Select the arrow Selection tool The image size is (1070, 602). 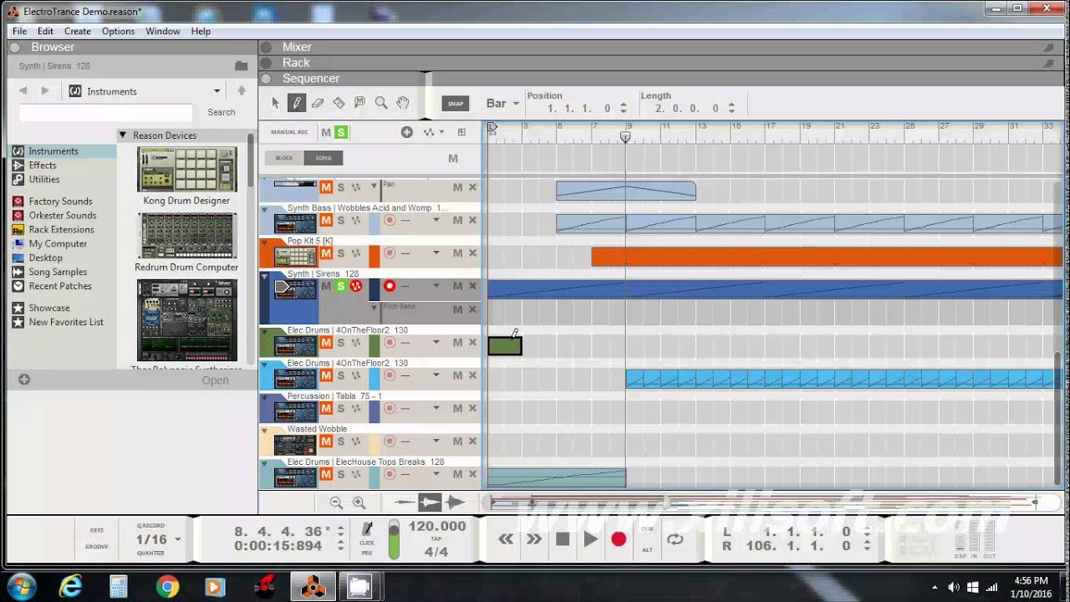(276, 103)
